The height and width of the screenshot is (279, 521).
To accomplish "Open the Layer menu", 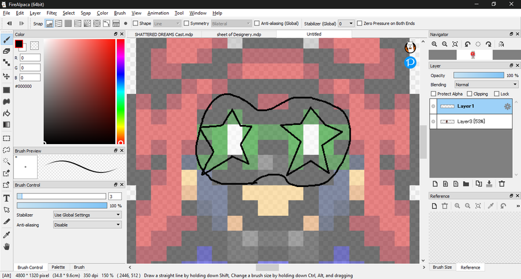I will click(35, 13).
